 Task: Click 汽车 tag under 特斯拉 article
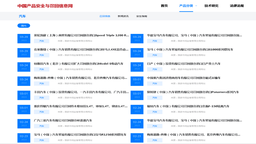[42, 69]
